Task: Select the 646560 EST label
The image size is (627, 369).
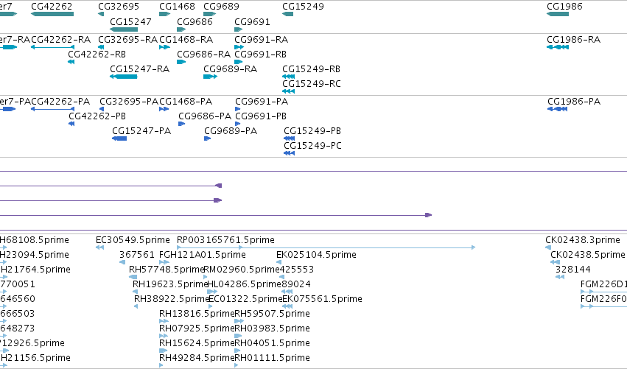Action: (18, 299)
